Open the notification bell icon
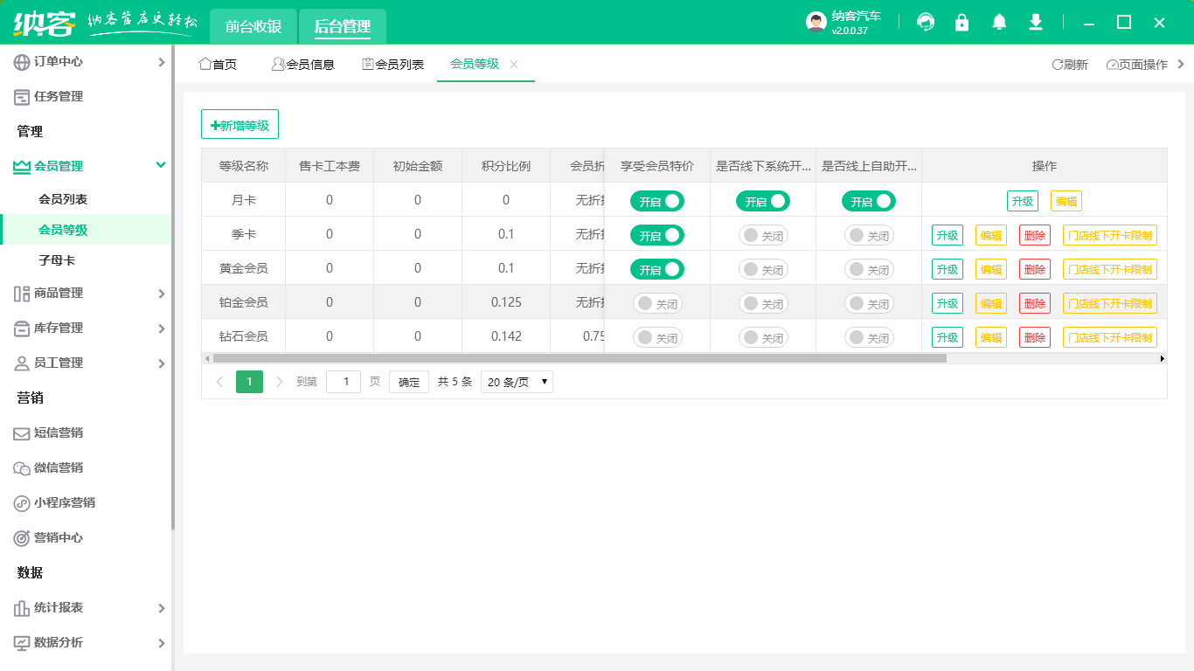Image resolution: width=1194 pixels, height=671 pixels. (x=999, y=23)
